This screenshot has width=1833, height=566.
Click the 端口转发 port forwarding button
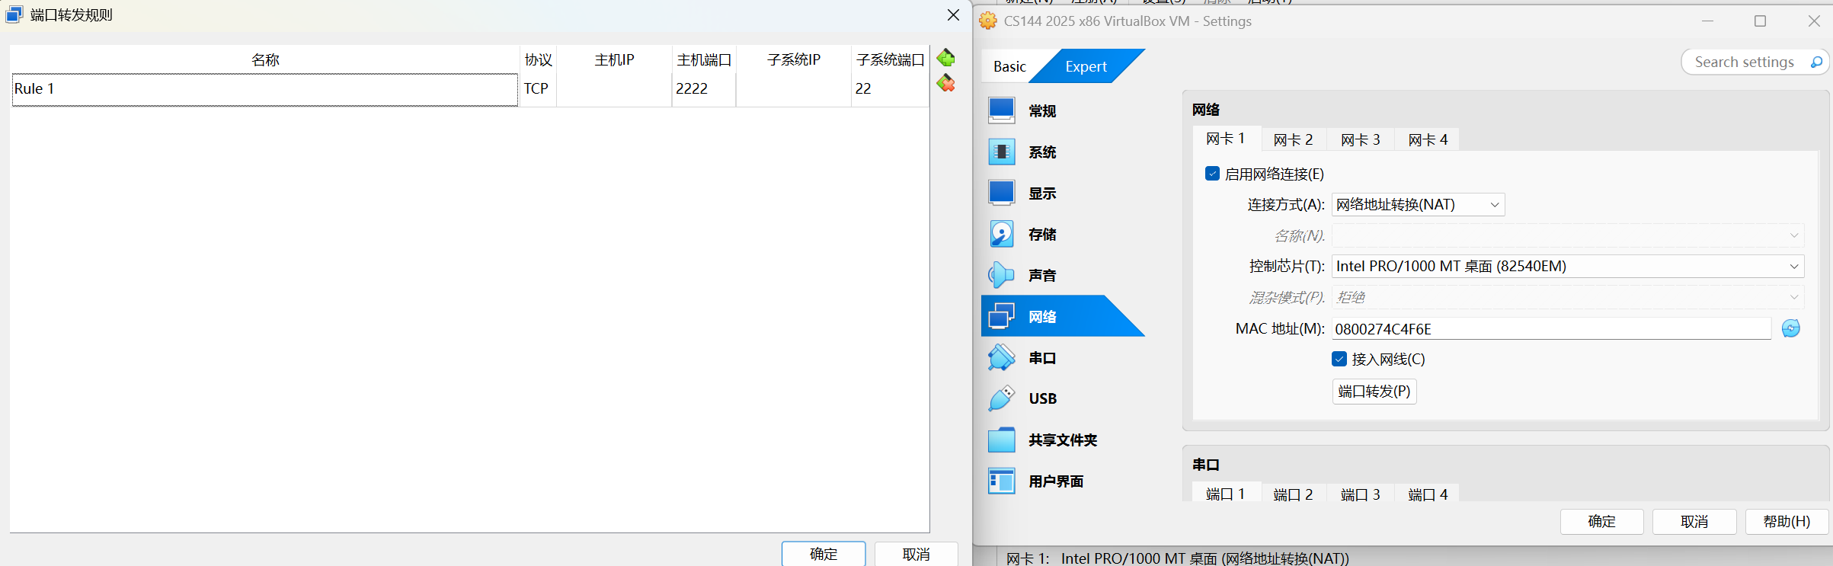1374,392
